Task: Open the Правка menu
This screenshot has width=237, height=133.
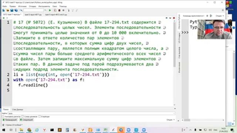Action: pyautogui.click(x=13, y=6)
